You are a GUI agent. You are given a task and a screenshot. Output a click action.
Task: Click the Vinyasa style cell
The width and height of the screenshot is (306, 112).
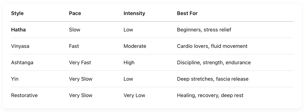tap(20, 46)
